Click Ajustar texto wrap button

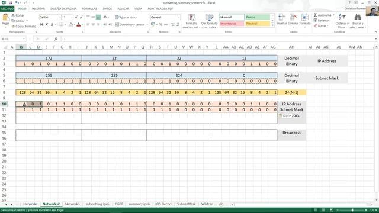point(126,17)
